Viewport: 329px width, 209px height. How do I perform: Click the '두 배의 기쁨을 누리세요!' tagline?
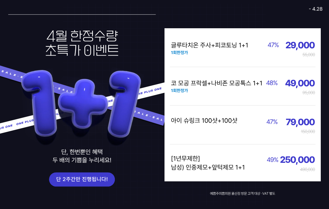pos(82,160)
